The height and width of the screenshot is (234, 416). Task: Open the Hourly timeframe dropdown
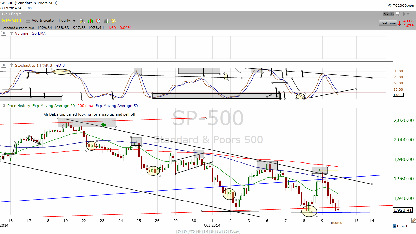pos(67,21)
